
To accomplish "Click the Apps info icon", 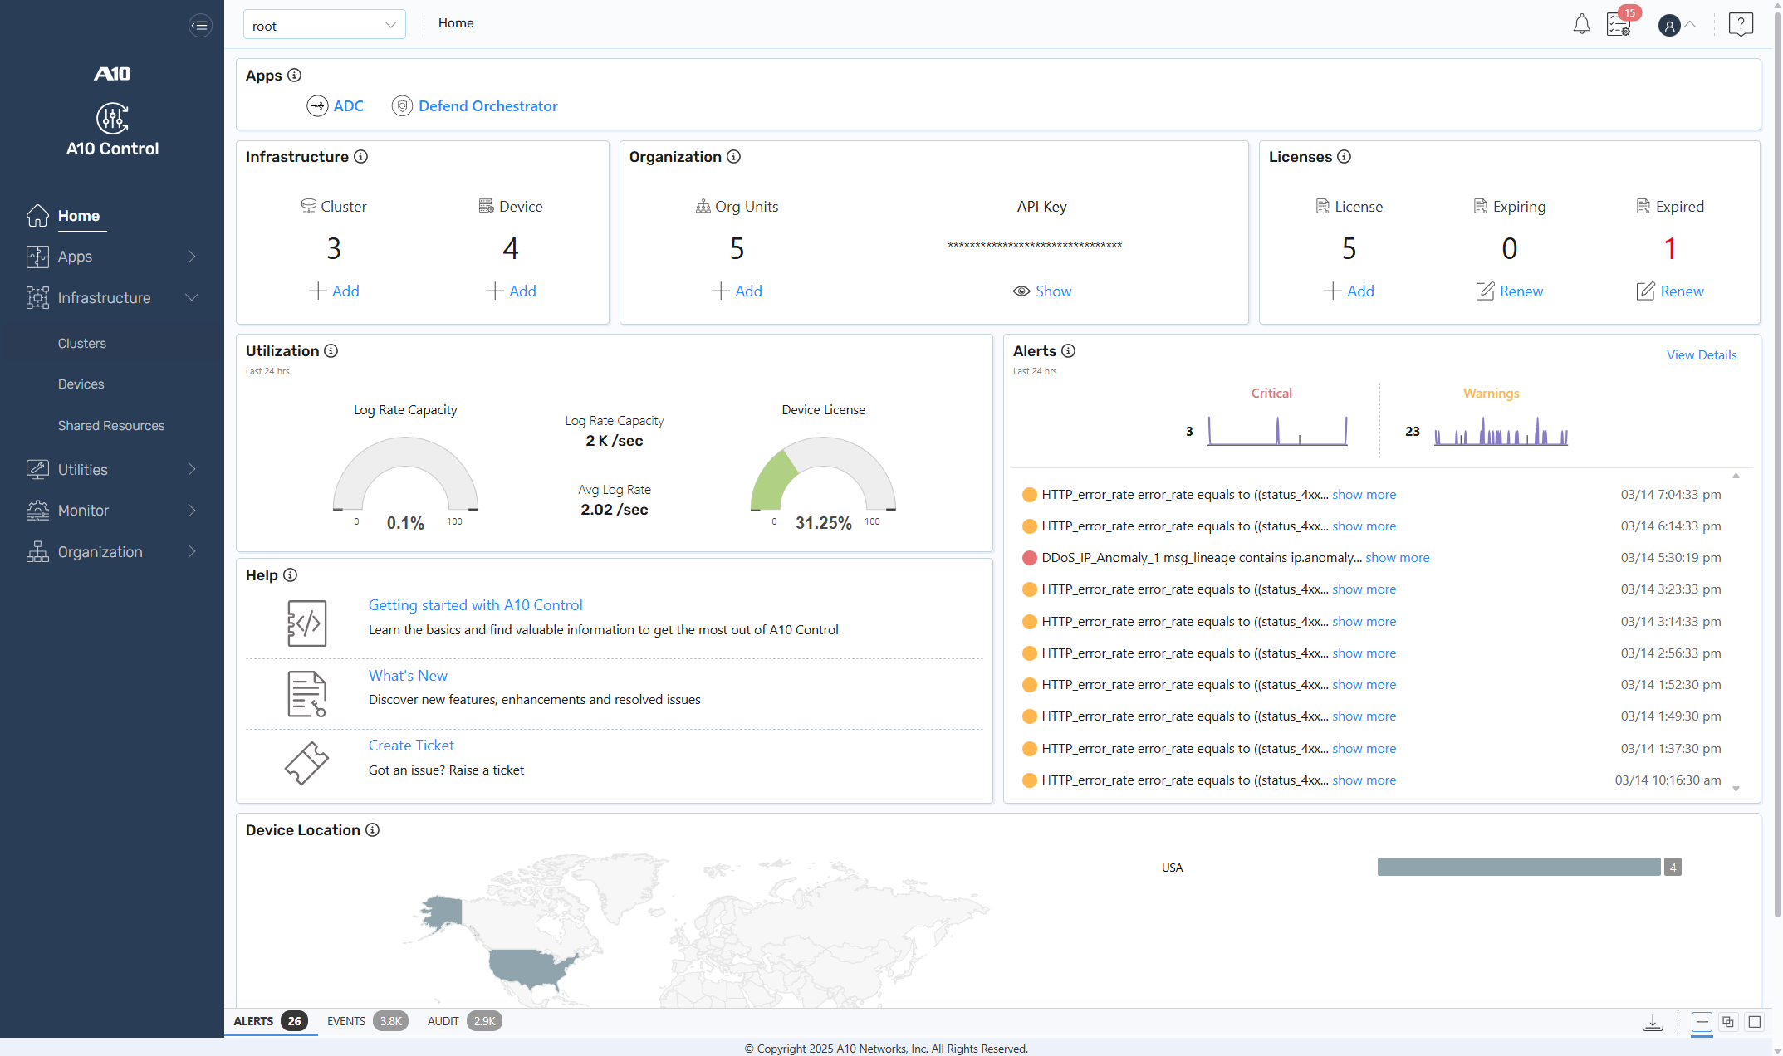I will (294, 76).
